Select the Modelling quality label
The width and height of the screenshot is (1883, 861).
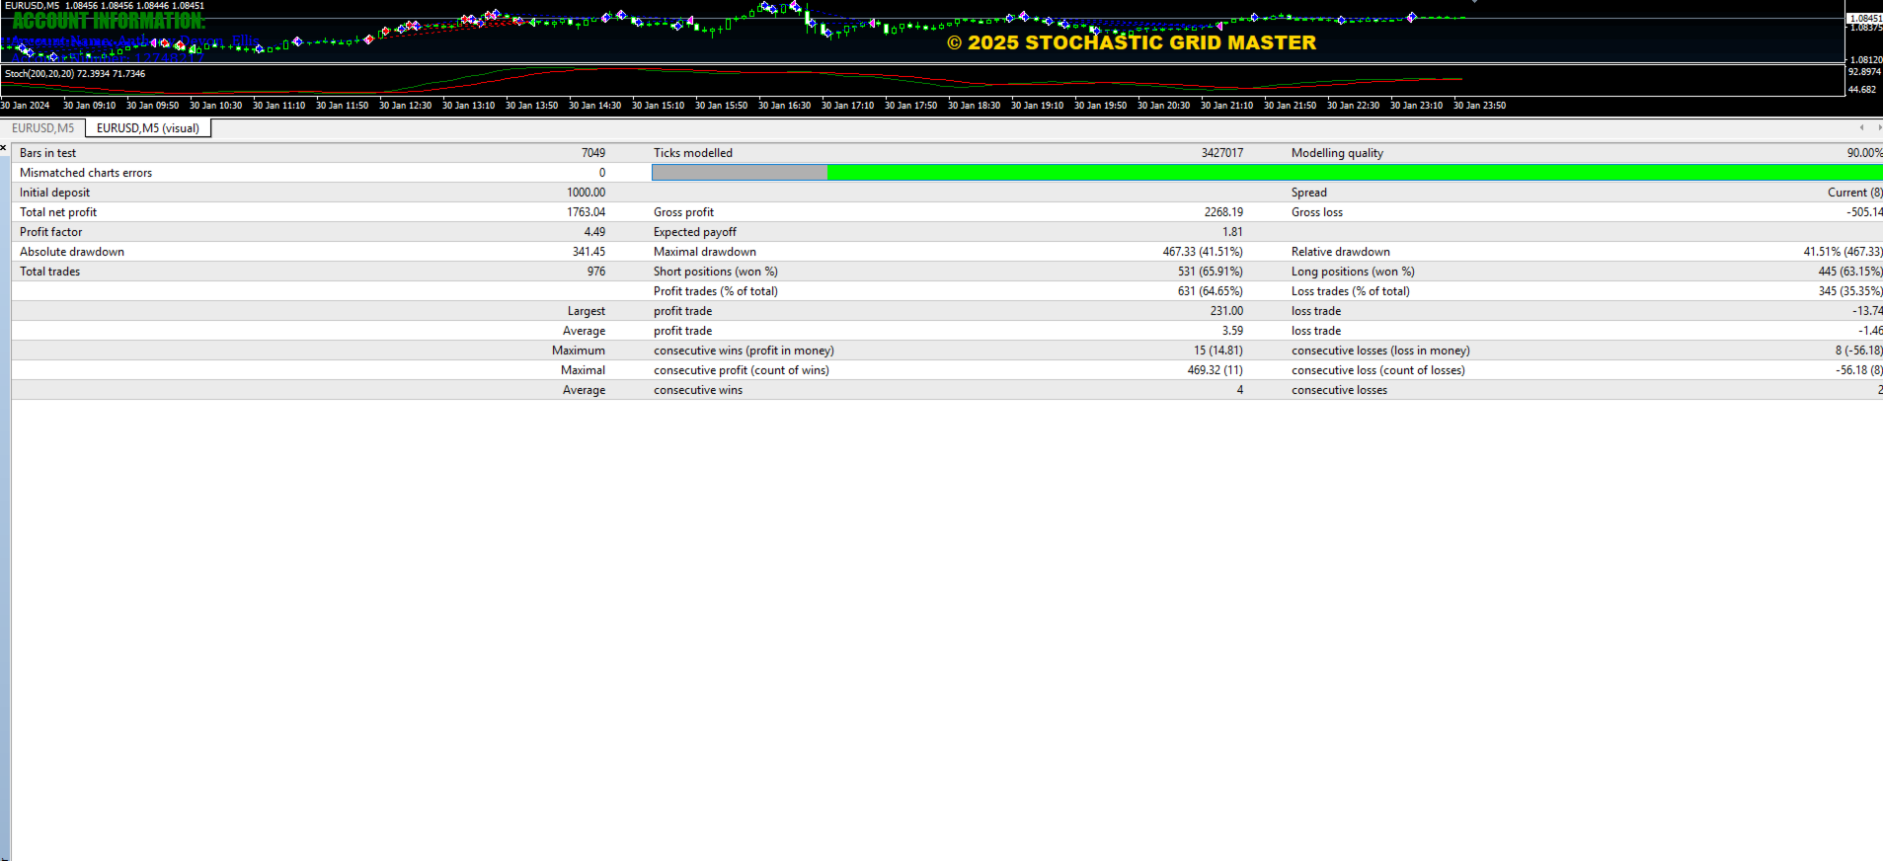tap(1337, 153)
